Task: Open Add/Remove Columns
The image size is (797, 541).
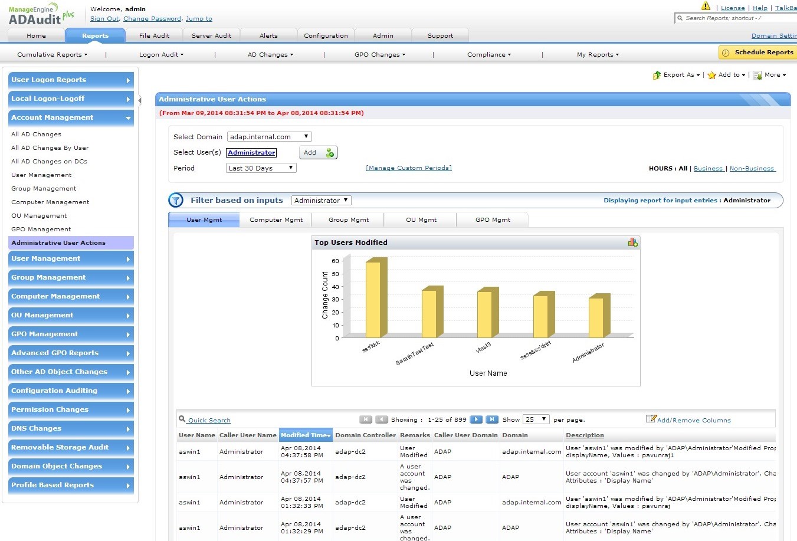Action: coord(693,420)
